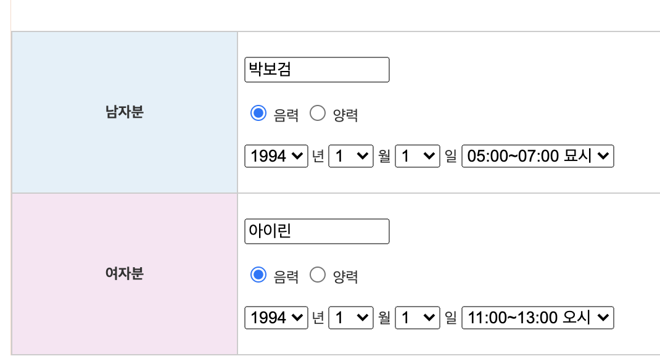This screenshot has width=660, height=364.
Task: Select the 양력 radio for 여자분
Action: point(318,276)
